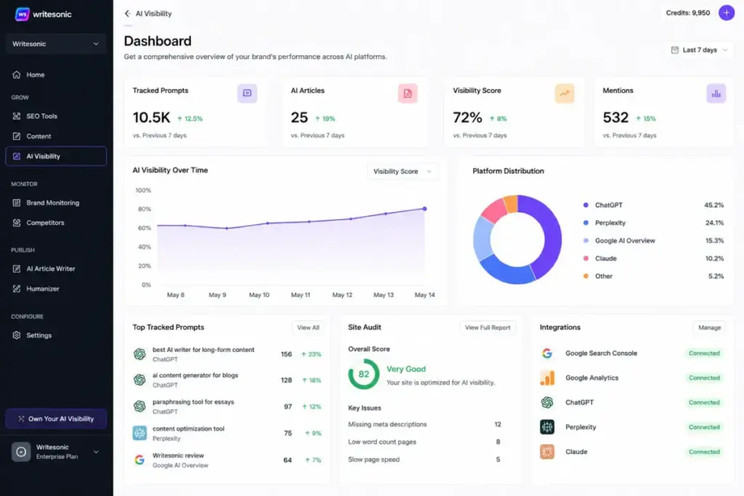Click the Brand Monitoring sidebar icon
The width and height of the screenshot is (744, 496).
(x=17, y=203)
